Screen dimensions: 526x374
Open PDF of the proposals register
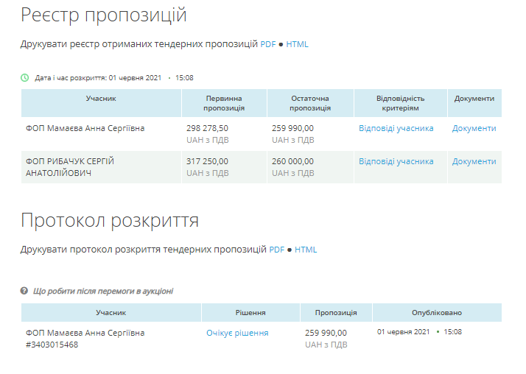point(268,44)
